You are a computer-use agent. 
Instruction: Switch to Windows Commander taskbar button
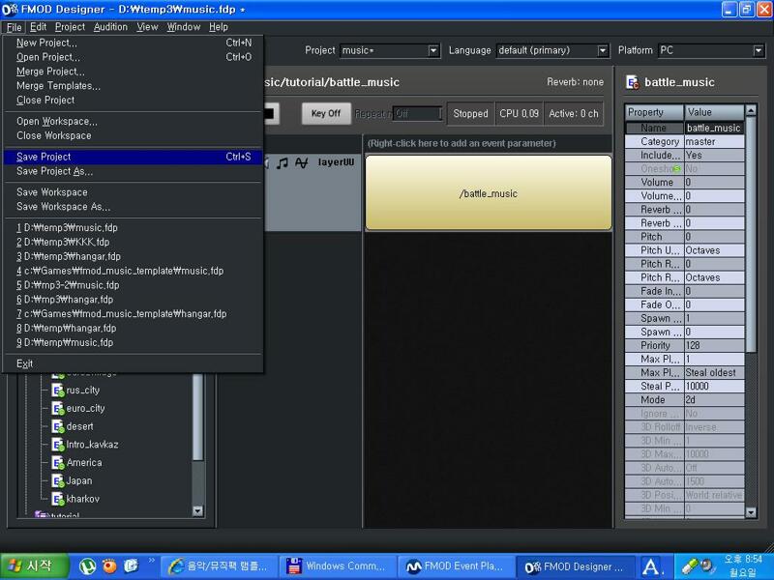click(x=338, y=566)
